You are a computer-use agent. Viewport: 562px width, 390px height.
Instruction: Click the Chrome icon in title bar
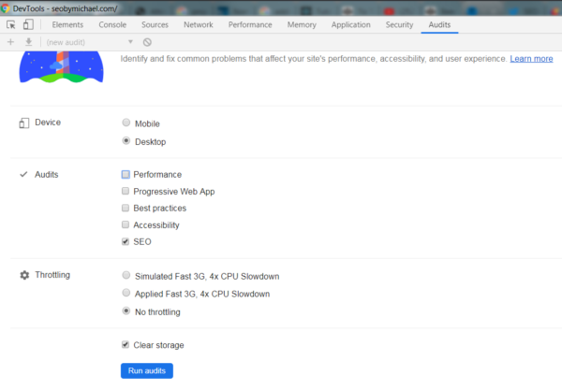point(5,8)
